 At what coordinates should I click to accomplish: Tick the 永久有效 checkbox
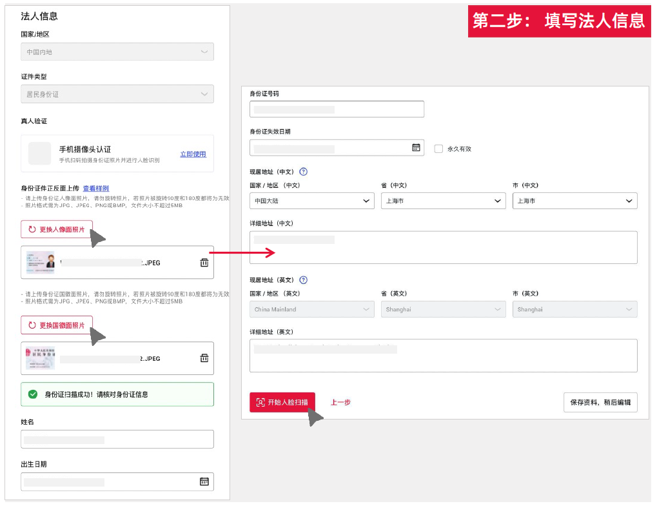(x=438, y=148)
